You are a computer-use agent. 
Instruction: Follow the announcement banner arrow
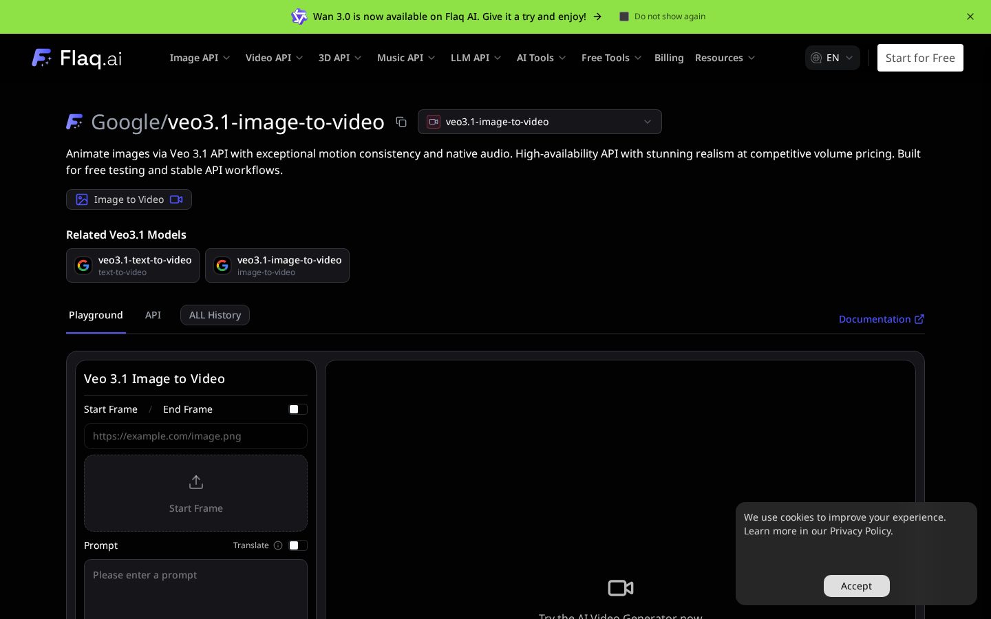(597, 17)
